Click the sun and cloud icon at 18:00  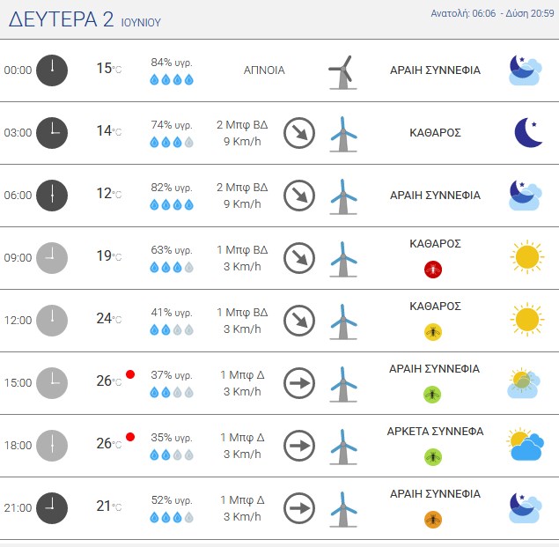click(526, 444)
